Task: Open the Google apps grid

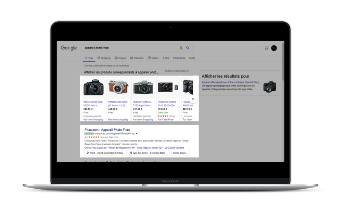Action: (266, 49)
